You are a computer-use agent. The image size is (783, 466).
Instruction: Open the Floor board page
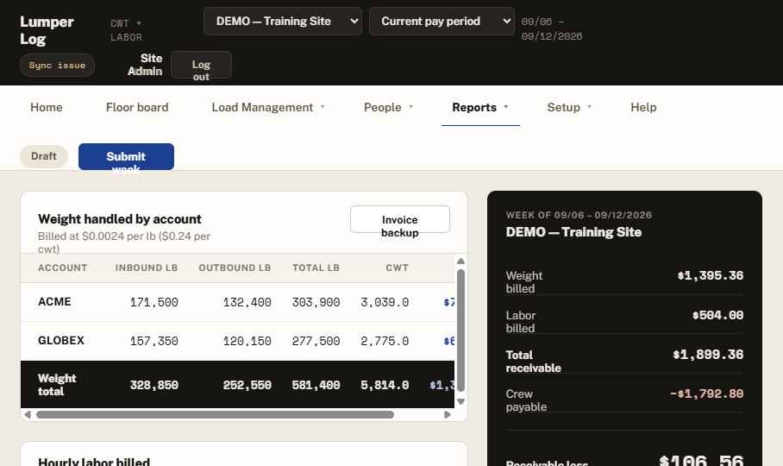point(137,107)
